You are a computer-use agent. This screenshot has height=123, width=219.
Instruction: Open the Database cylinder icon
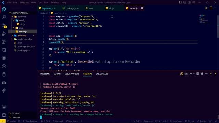pos(4,74)
